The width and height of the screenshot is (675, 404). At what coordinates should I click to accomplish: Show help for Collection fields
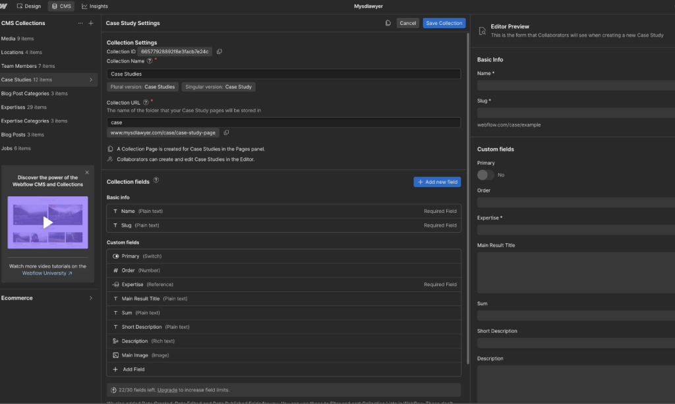click(x=156, y=181)
